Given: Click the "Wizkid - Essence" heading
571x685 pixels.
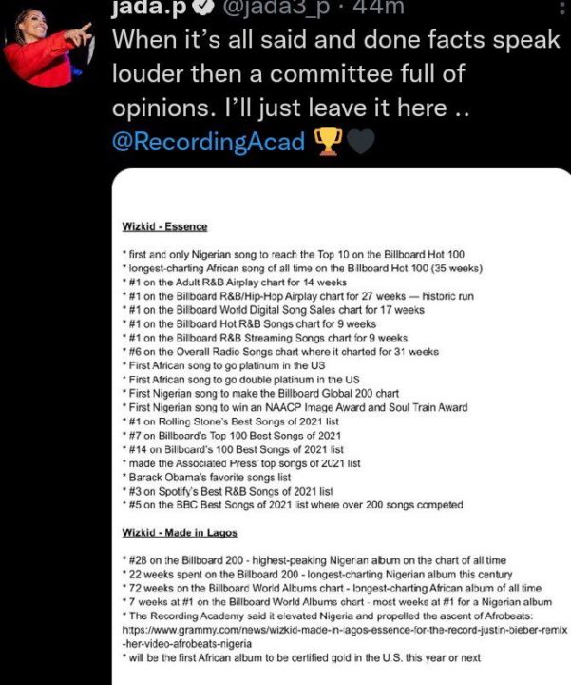Looking at the screenshot, I should pos(164,226).
